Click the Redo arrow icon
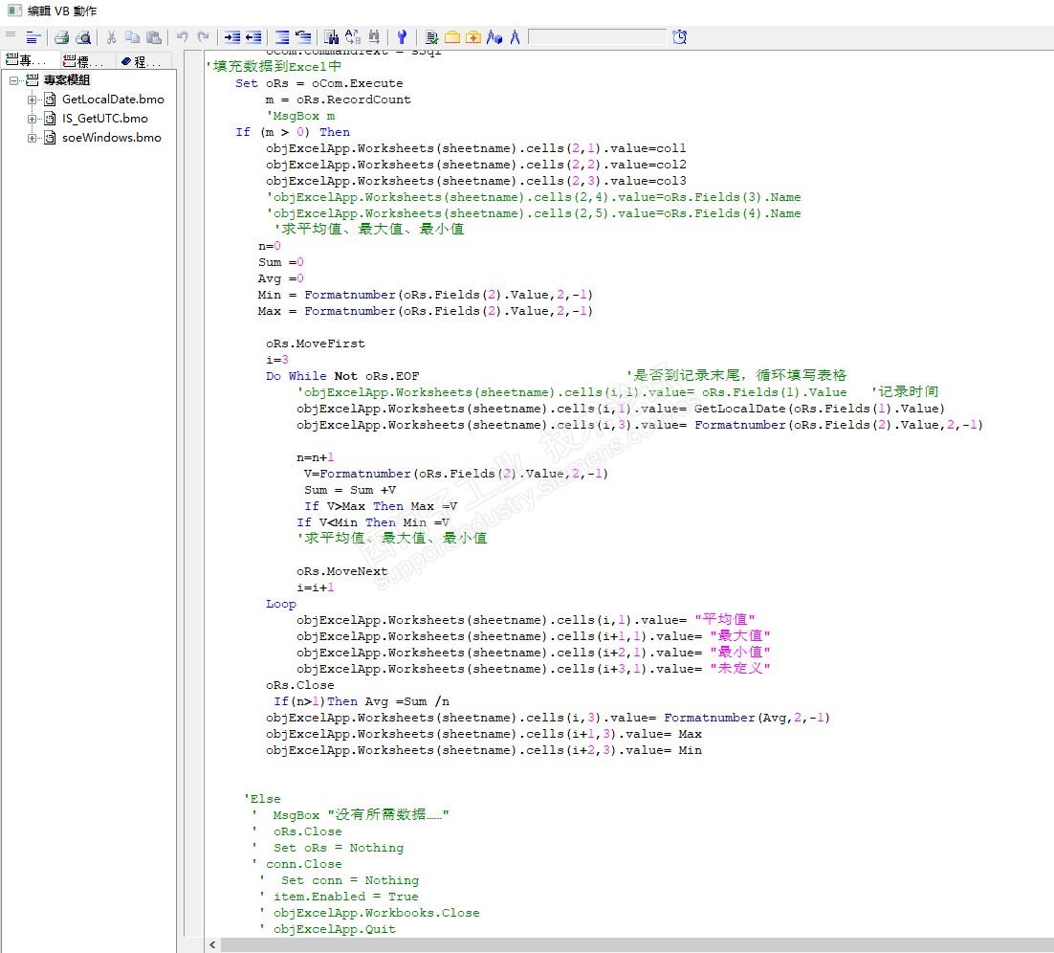 (x=203, y=37)
